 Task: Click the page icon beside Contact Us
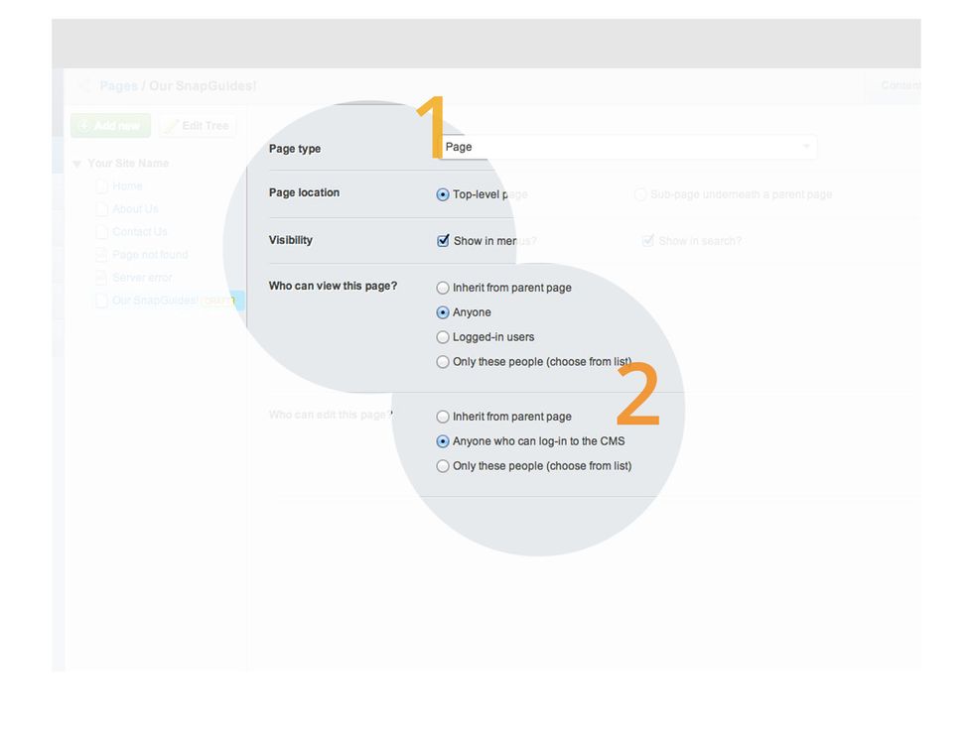tap(103, 231)
